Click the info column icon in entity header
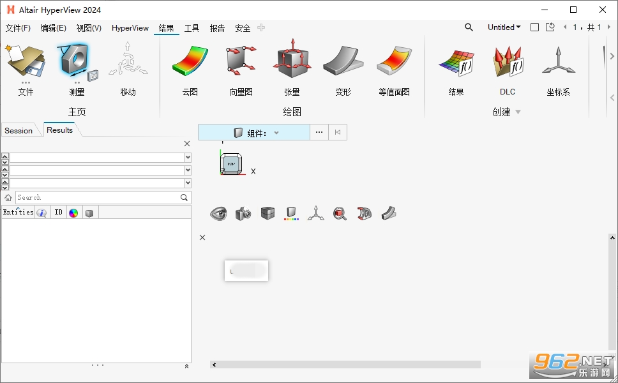618x383 pixels. coord(41,213)
